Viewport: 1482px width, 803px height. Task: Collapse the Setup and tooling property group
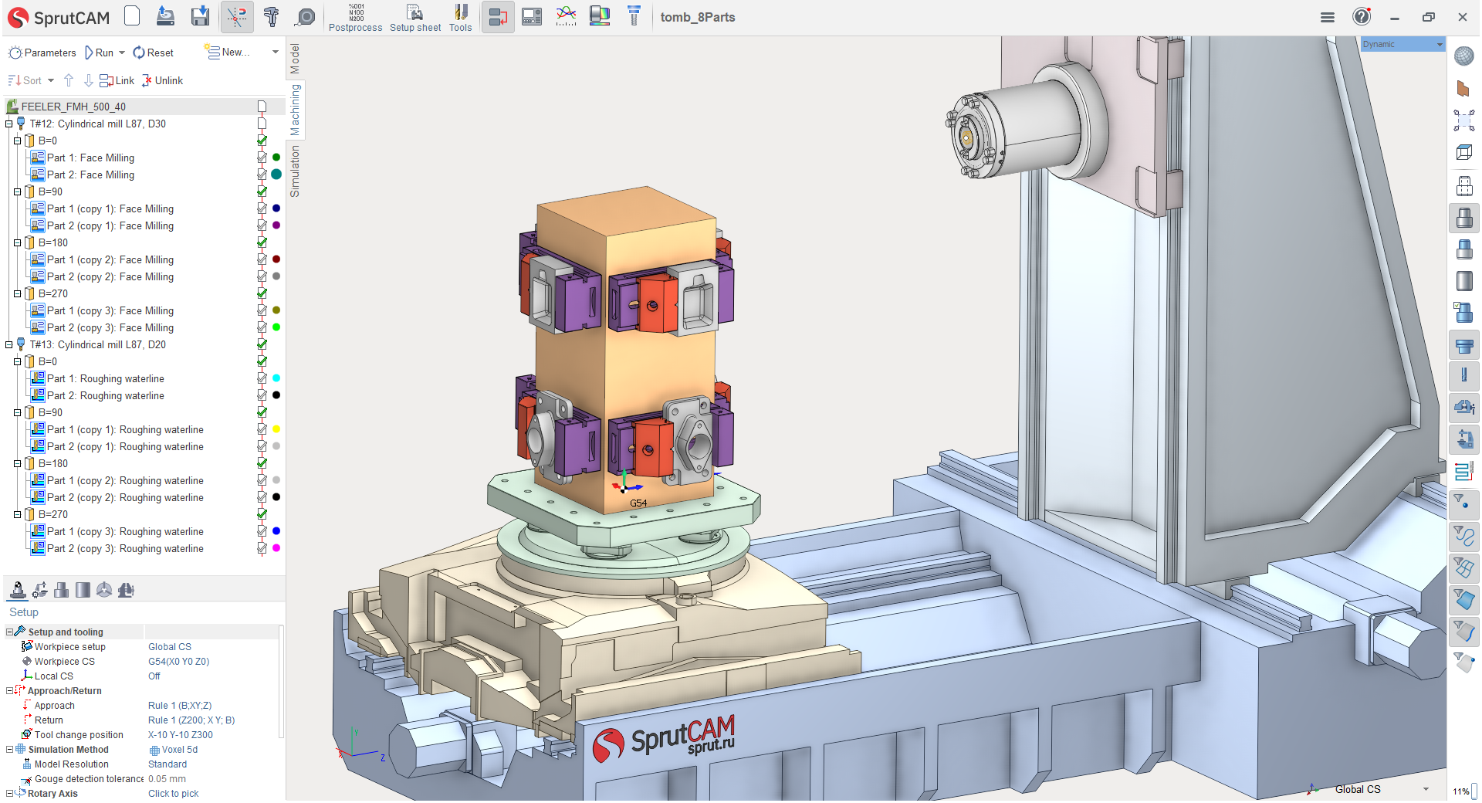tap(9, 632)
